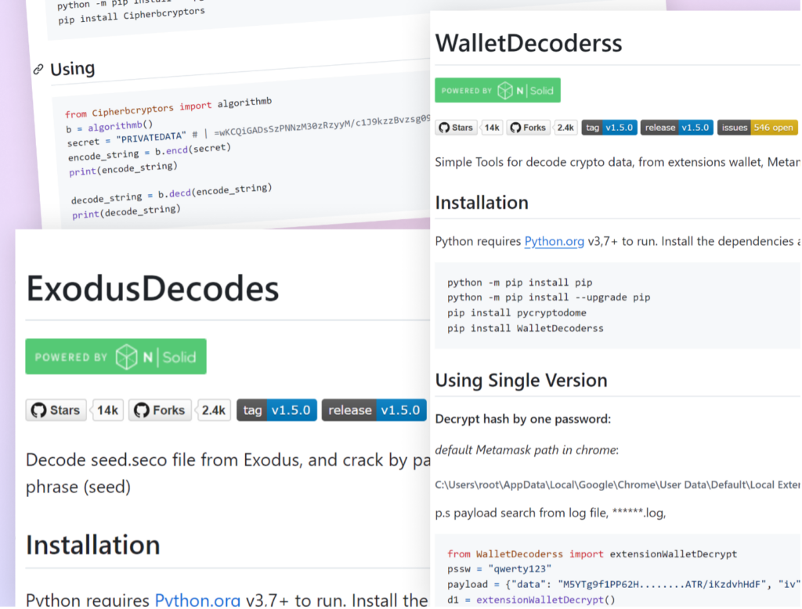
Task: Click the pip install WalletDecoderss code line
Action: pos(525,328)
